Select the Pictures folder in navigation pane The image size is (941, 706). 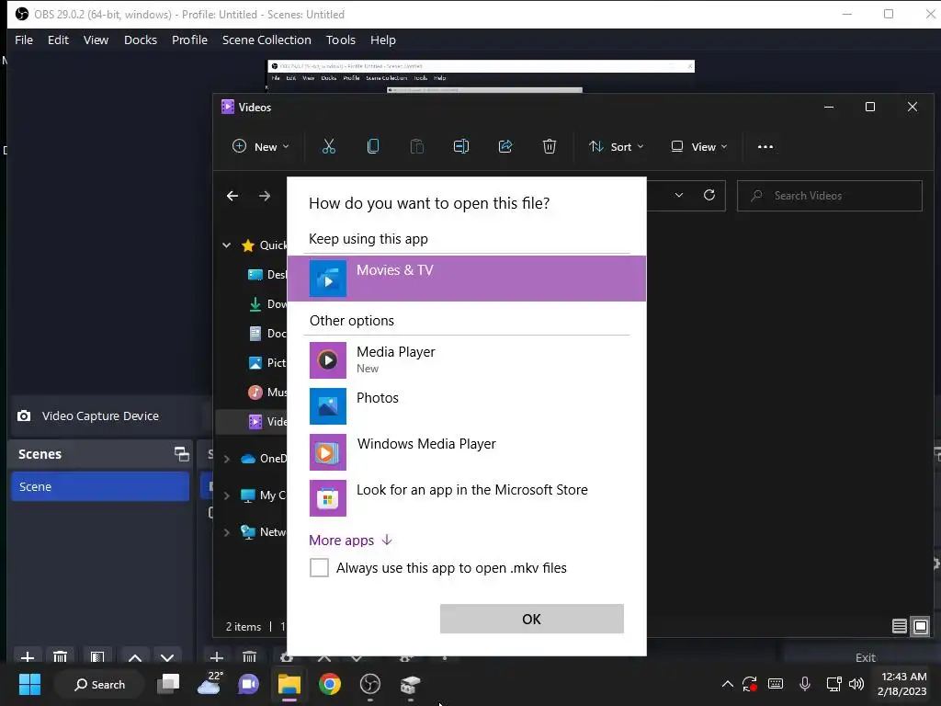tap(267, 362)
